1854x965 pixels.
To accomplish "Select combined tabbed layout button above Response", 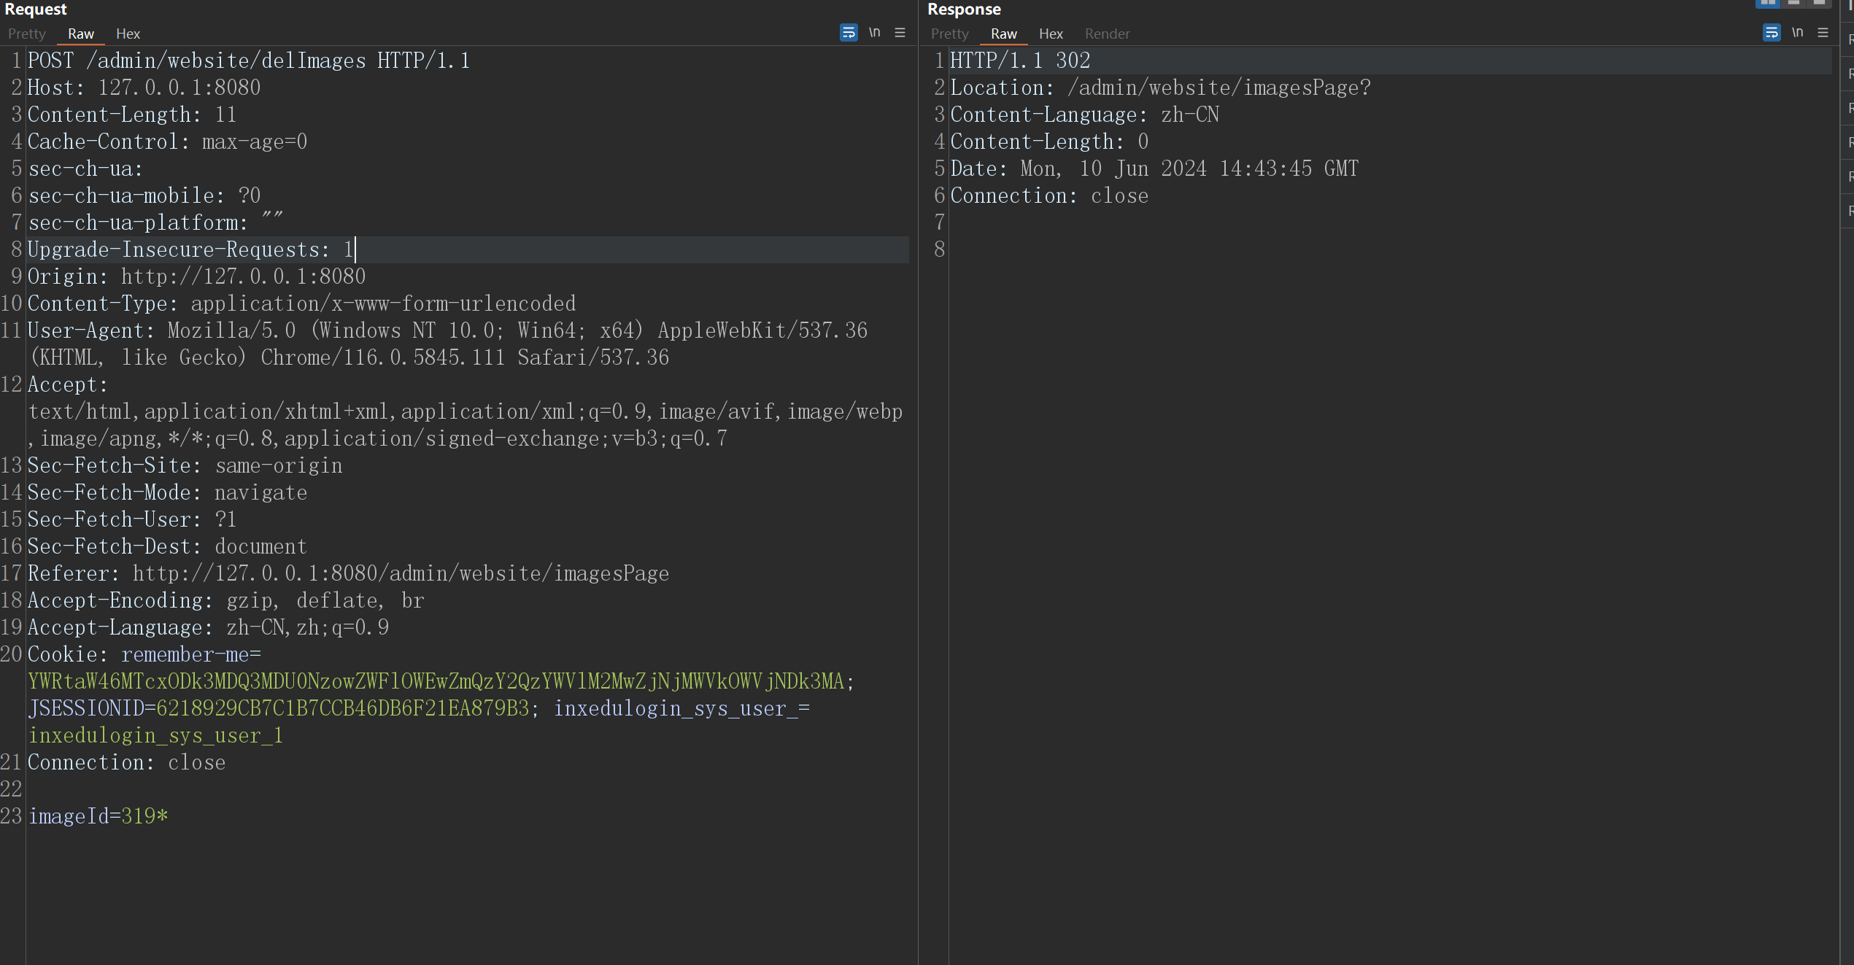I will [x=1819, y=3].
